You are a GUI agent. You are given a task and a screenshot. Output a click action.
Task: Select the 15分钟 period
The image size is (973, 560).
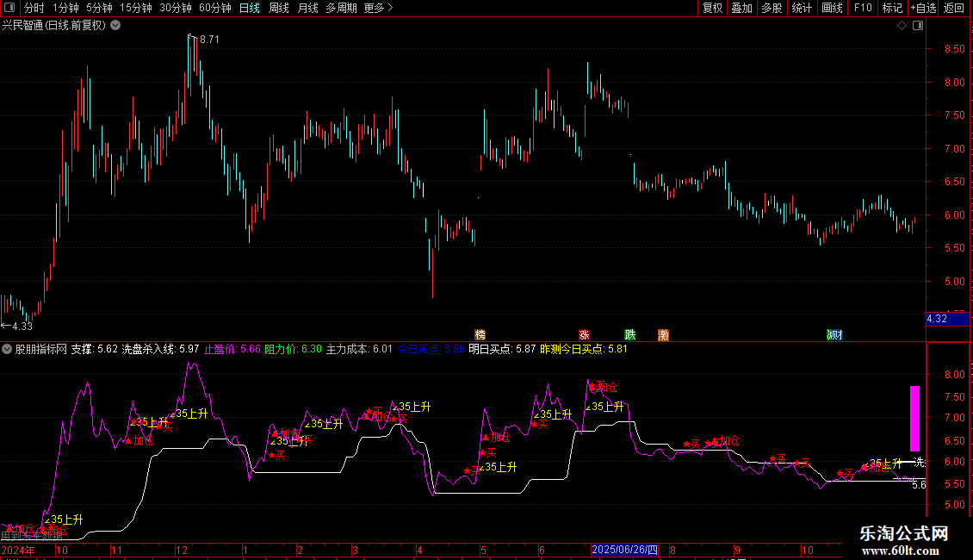(x=136, y=8)
